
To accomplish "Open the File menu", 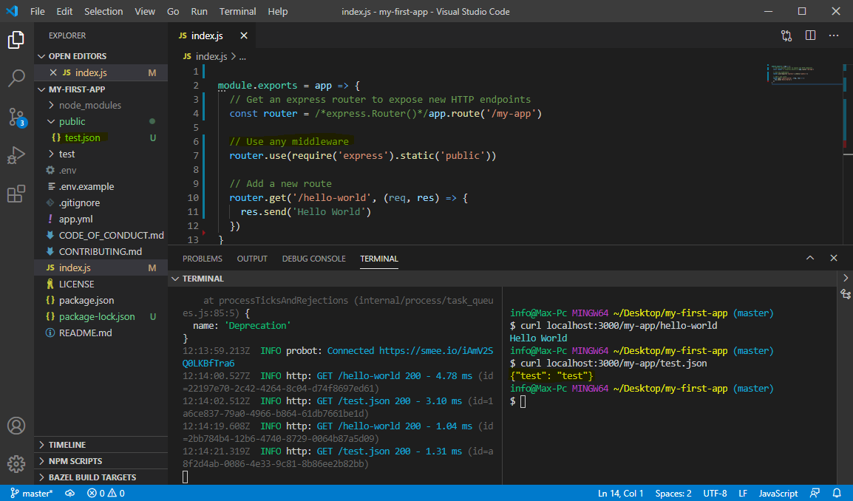I will pos(38,11).
